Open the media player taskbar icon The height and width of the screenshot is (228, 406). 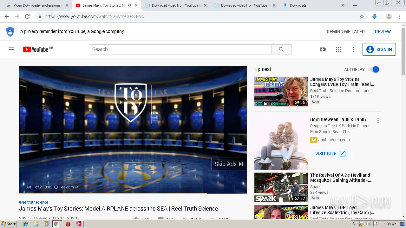tap(47, 224)
